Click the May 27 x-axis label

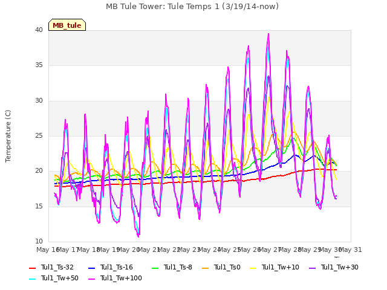[x=270, y=250]
